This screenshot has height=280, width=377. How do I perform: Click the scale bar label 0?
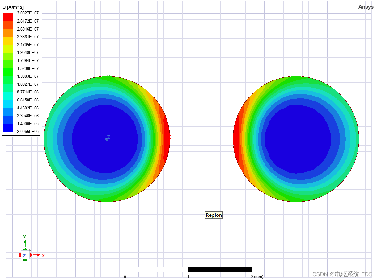tap(125, 277)
